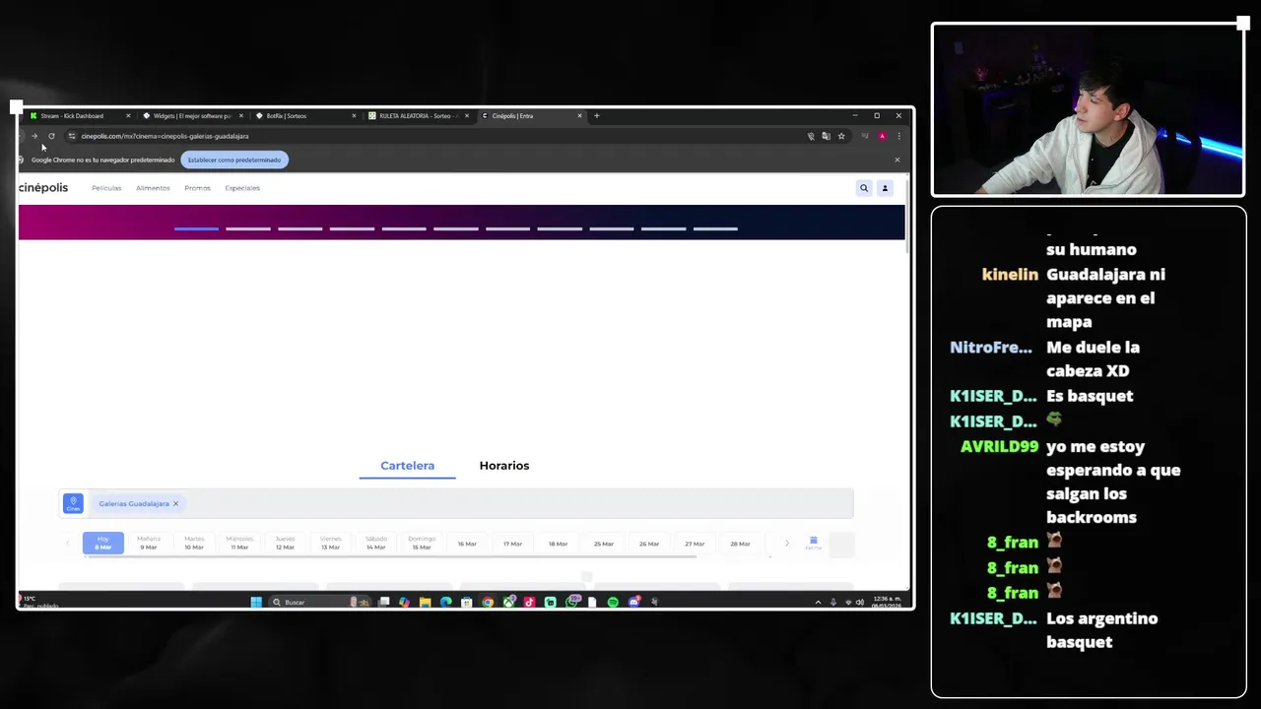Open the Chrome translate icon
Screen dimensions: 1261x709
coord(826,136)
